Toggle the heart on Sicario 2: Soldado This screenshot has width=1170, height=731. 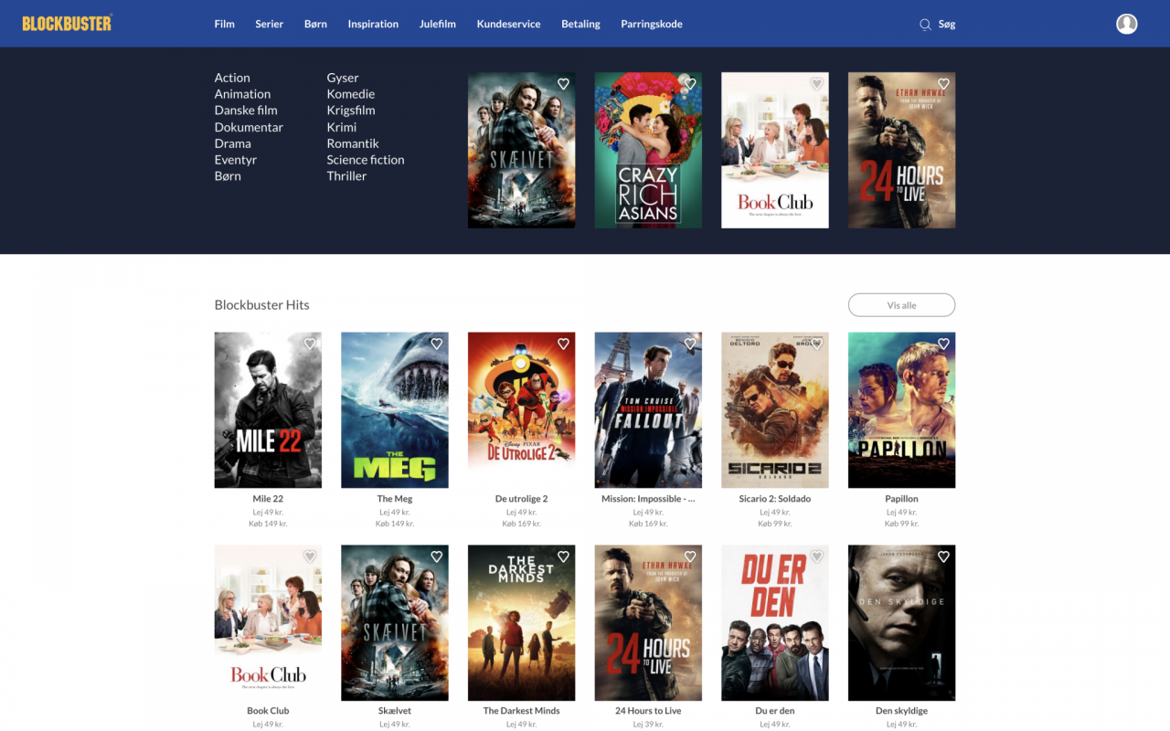[x=817, y=344]
